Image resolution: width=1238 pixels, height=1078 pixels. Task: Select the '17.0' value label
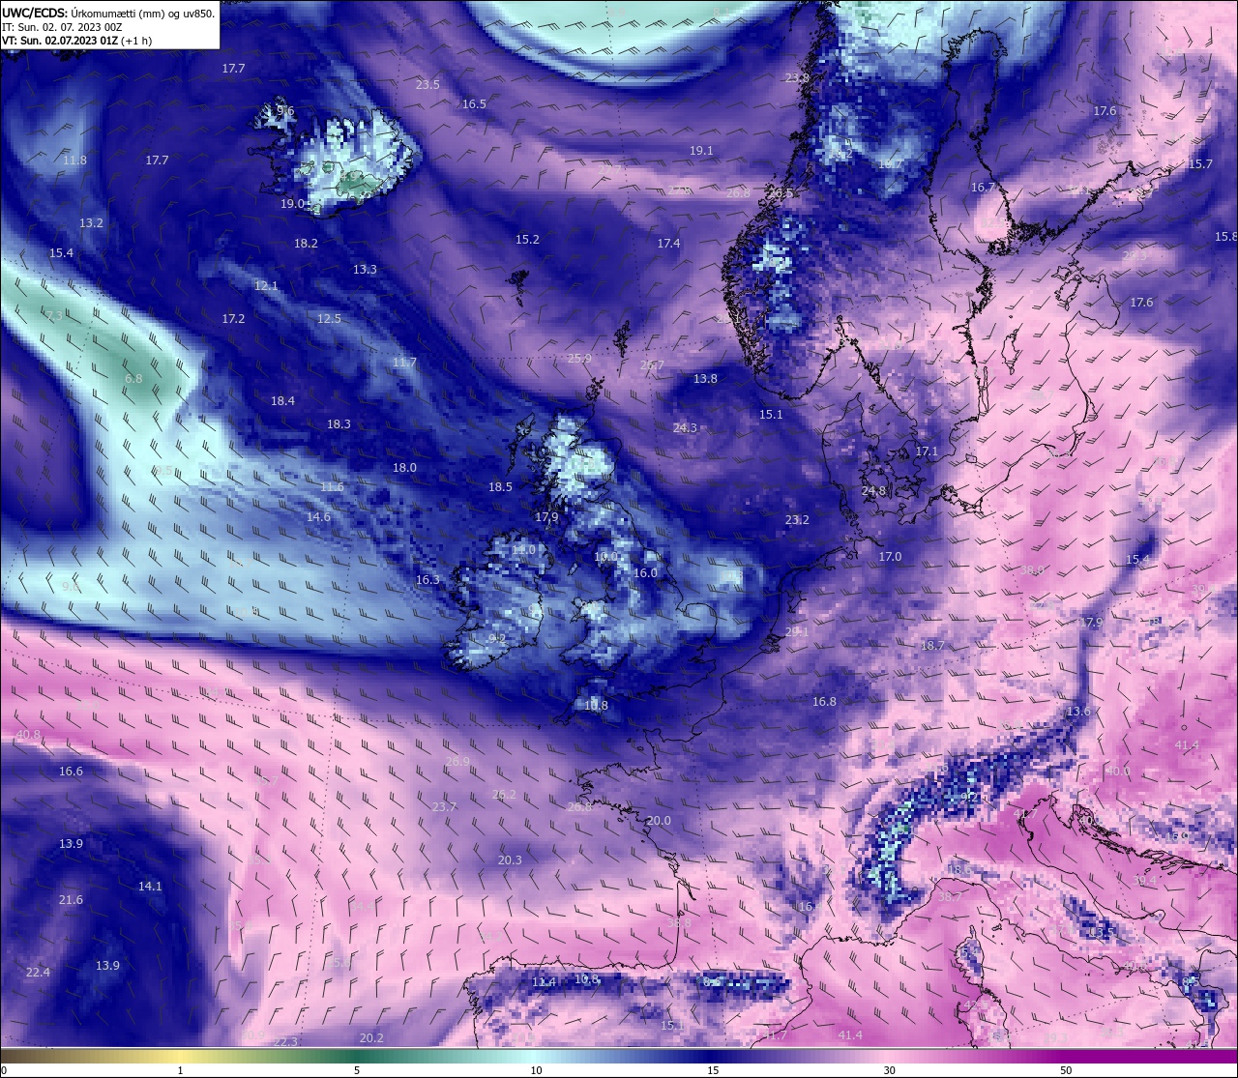pyautogui.click(x=890, y=557)
